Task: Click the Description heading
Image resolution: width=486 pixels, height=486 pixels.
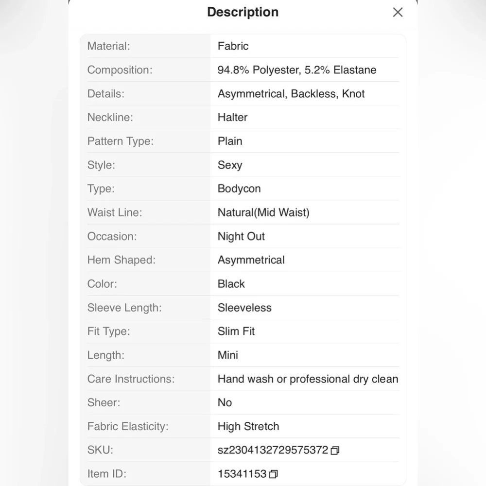Action: click(x=243, y=12)
